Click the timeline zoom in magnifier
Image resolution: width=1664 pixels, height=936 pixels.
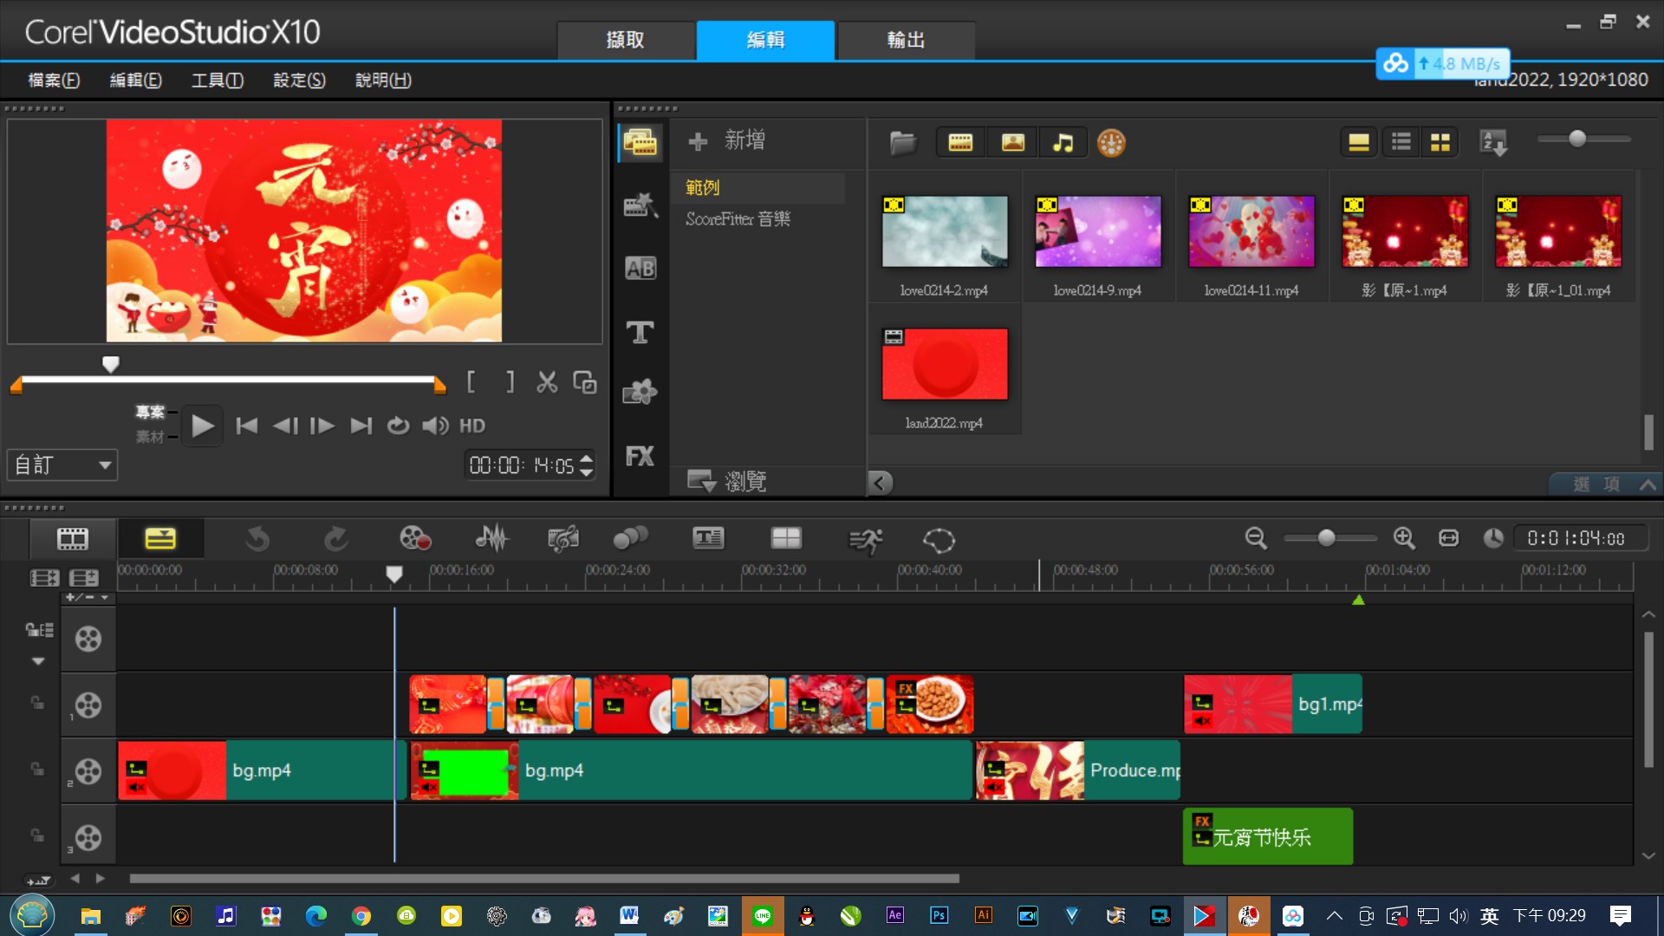[1404, 538]
